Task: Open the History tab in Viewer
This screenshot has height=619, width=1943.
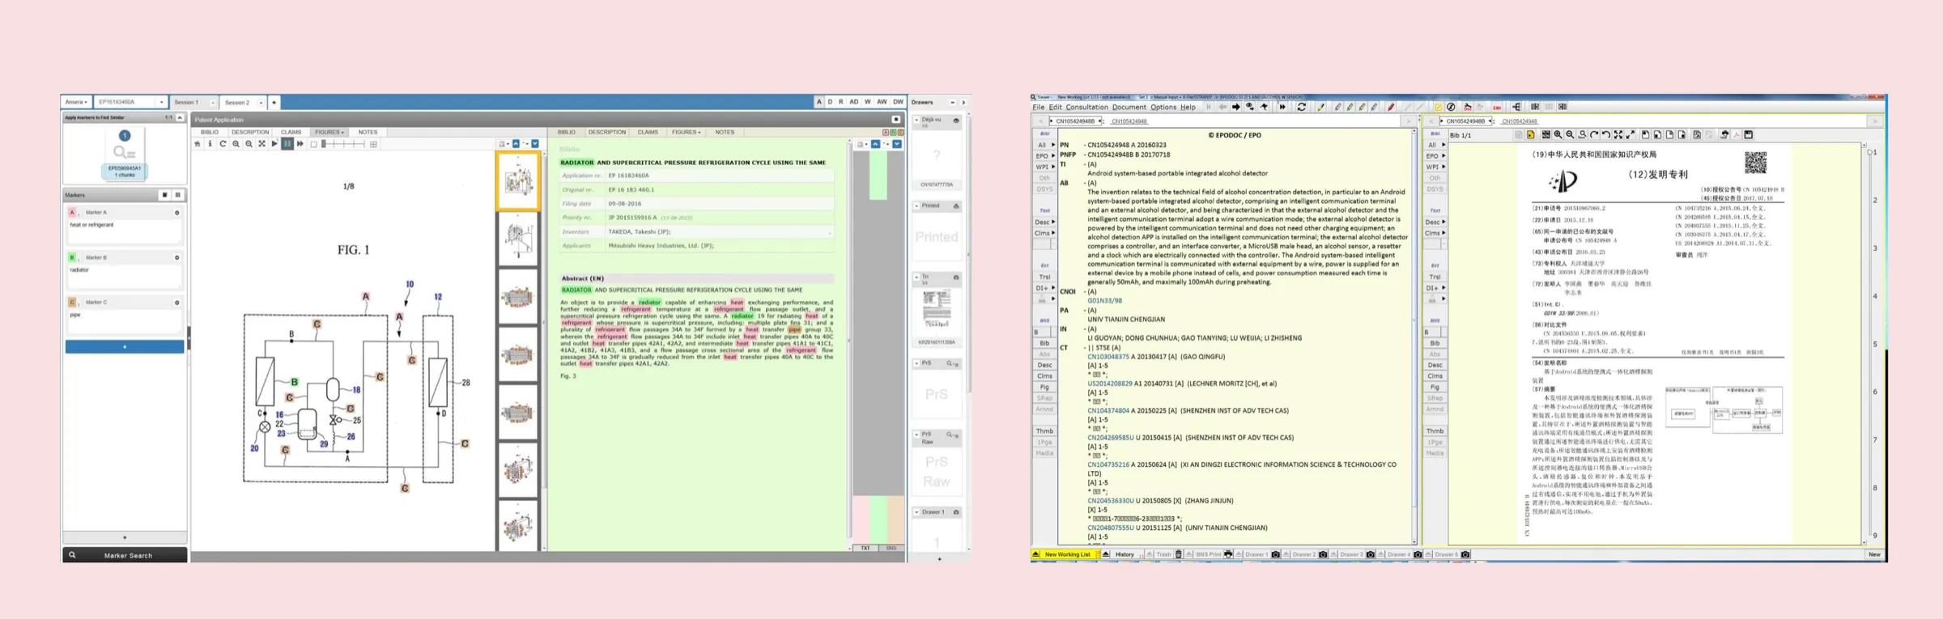Action: coord(1125,554)
